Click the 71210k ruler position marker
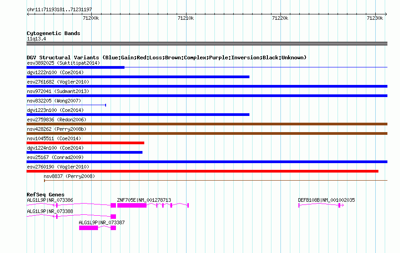The width and height of the screenshot is (400, 253). pos(186,18)
